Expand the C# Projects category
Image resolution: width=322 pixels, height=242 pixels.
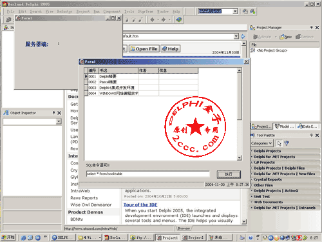[x=252, y=163]
